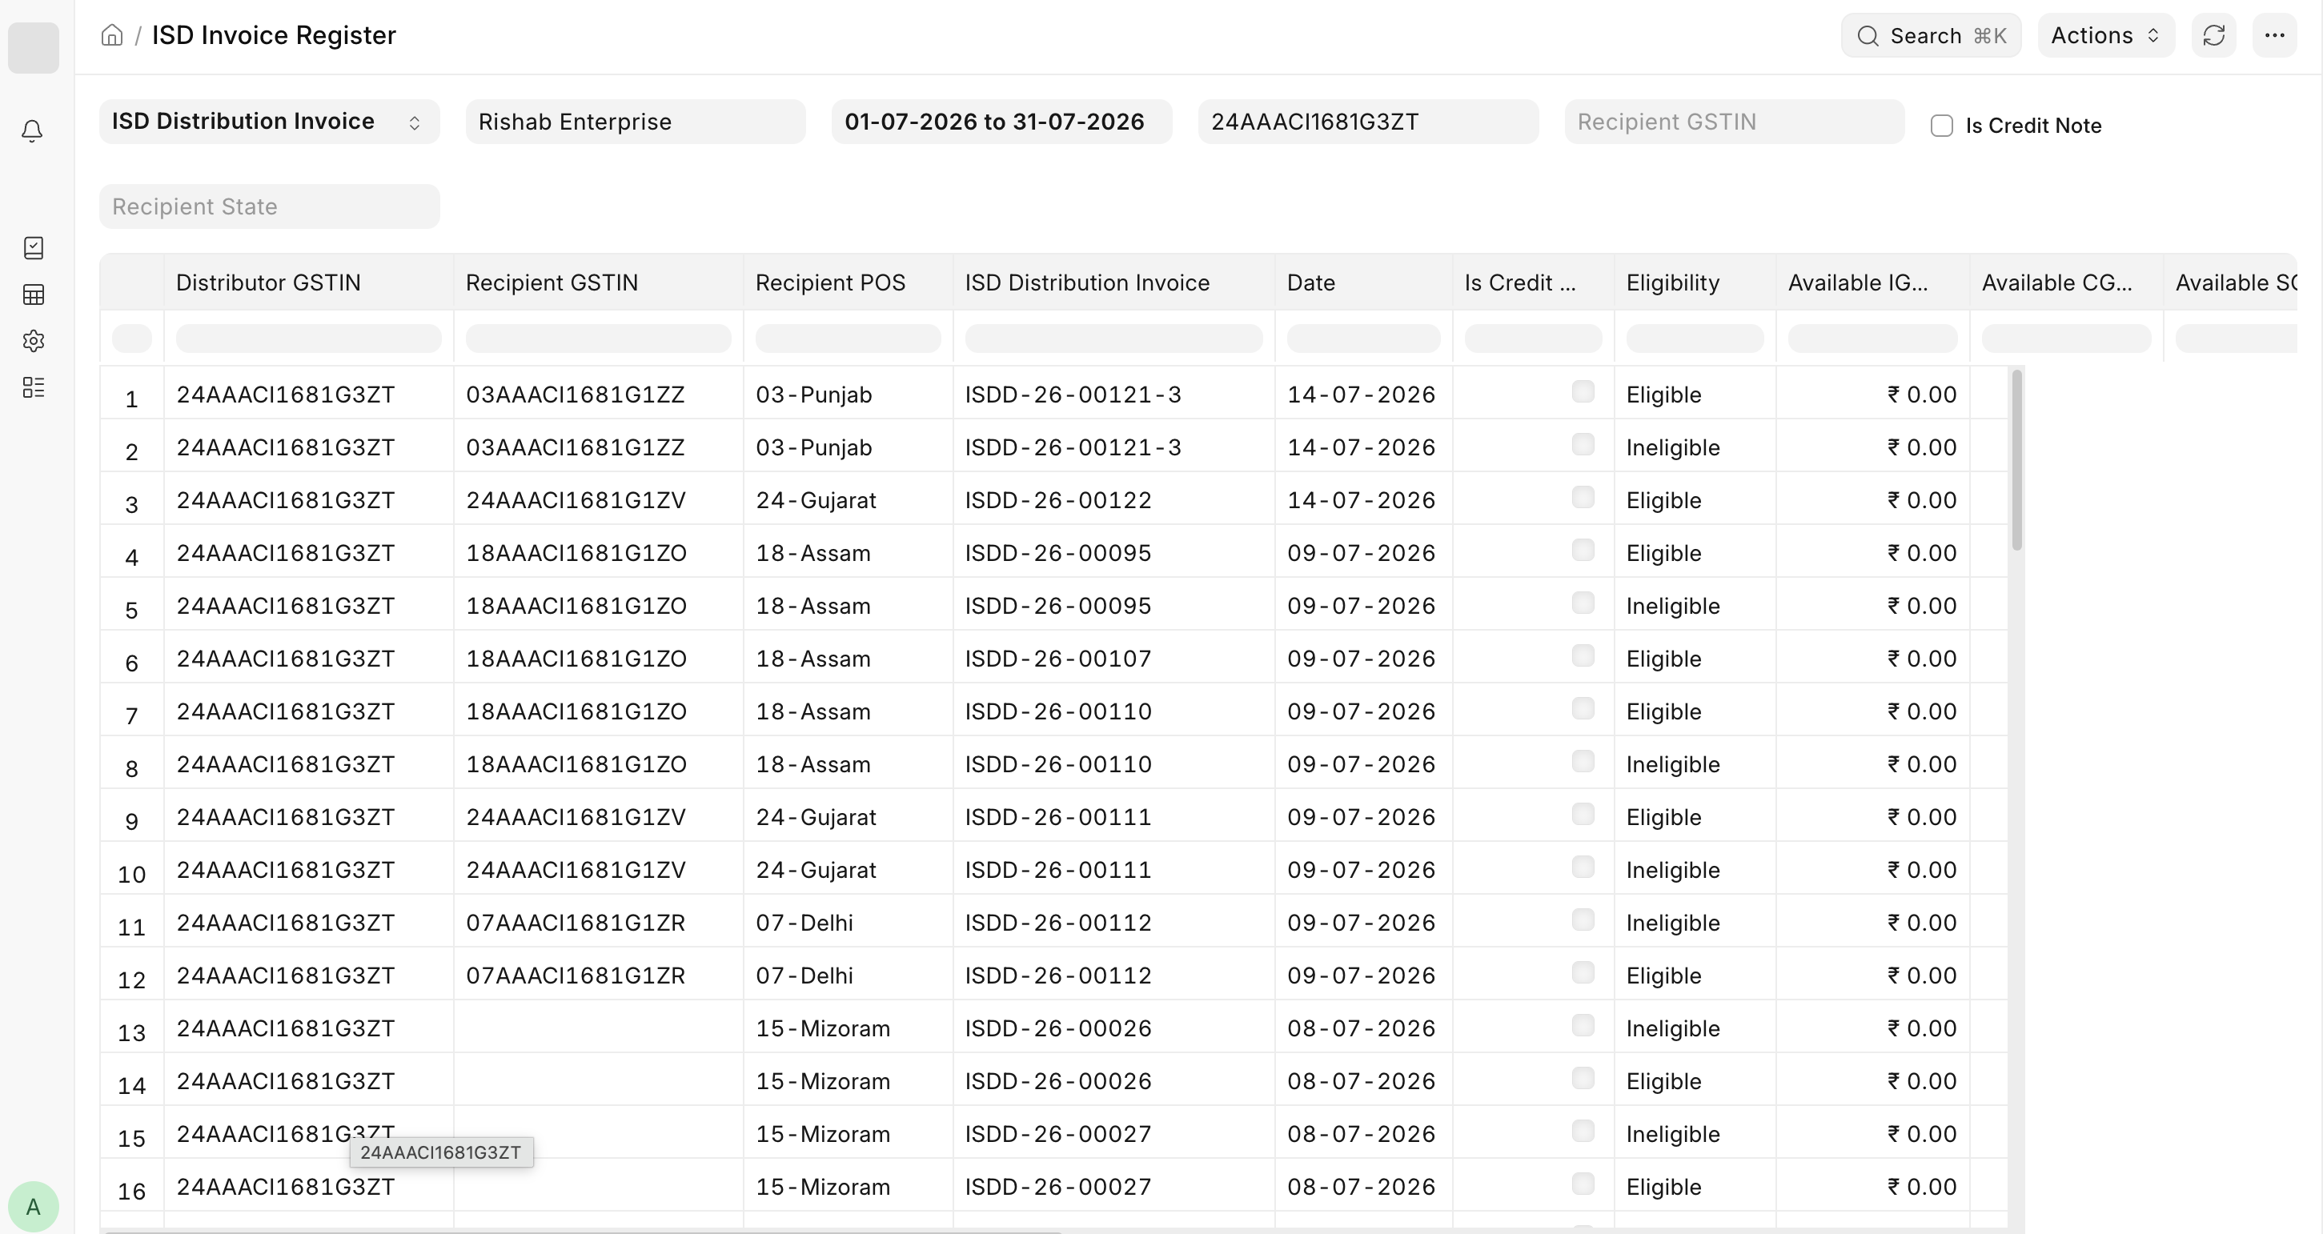Toggle credit checkbox in row 14
This screenshot has height=1234, width=2323.
point(1583,1078)
